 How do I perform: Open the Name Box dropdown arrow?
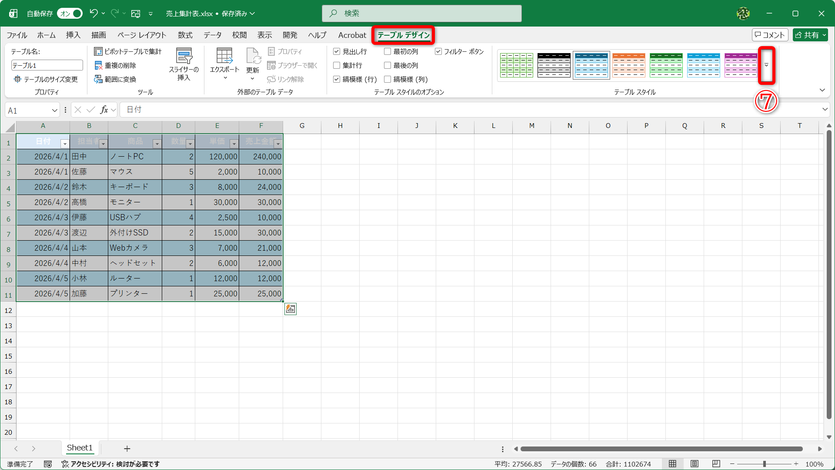point(54,111)
